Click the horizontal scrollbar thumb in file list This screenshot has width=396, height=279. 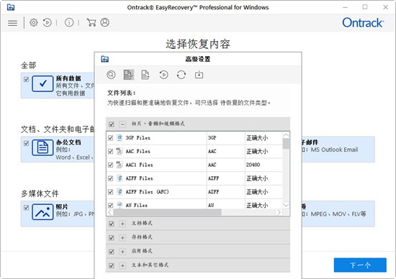point(167,212)
